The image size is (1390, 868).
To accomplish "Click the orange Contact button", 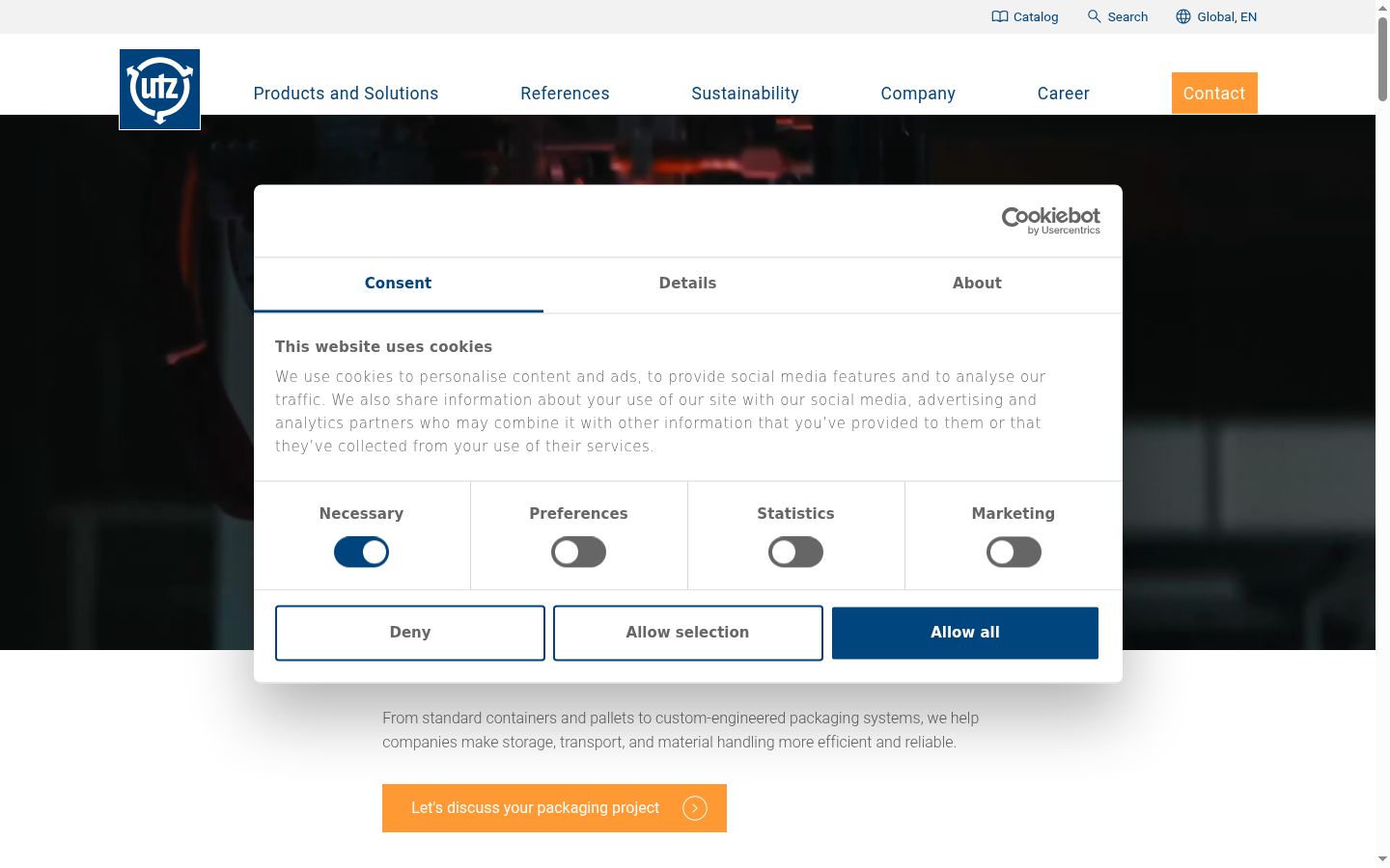I will tap(1214, 93).
